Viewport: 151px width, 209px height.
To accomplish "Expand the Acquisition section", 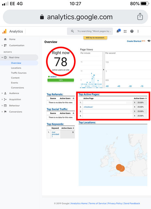I will tap(2, 99).
